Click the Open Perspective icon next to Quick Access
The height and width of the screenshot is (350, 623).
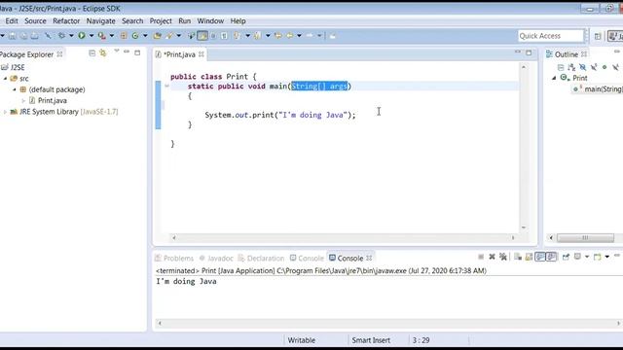tap(598, 36)
